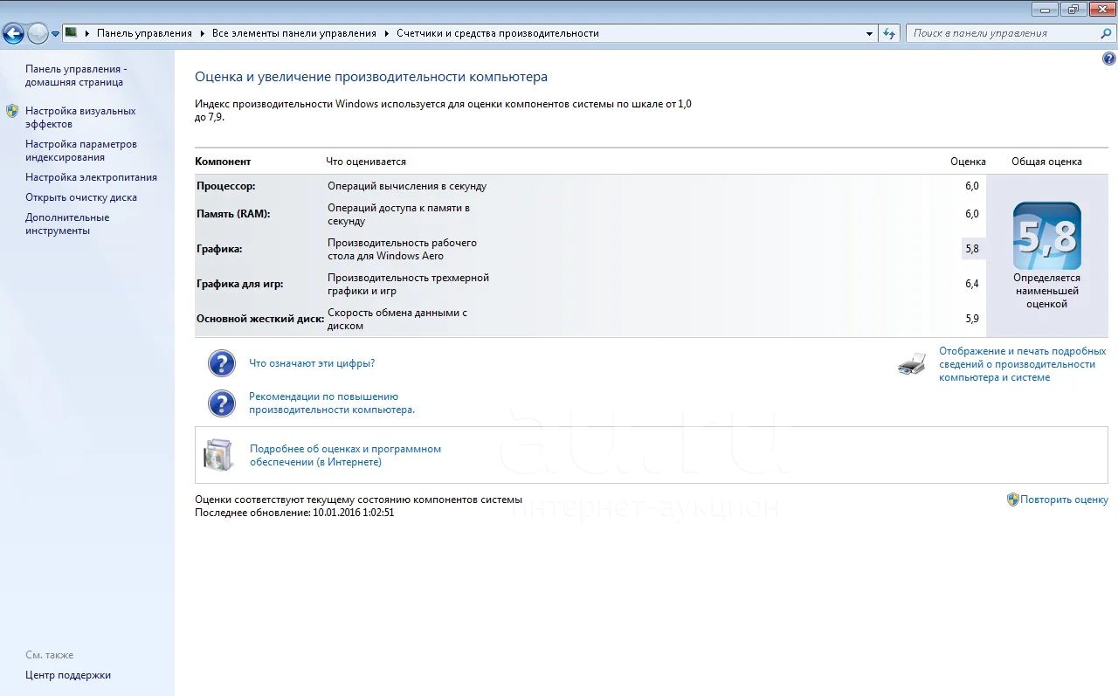
Task: Click the 'Оценка' column header
Action: (968, 162)
